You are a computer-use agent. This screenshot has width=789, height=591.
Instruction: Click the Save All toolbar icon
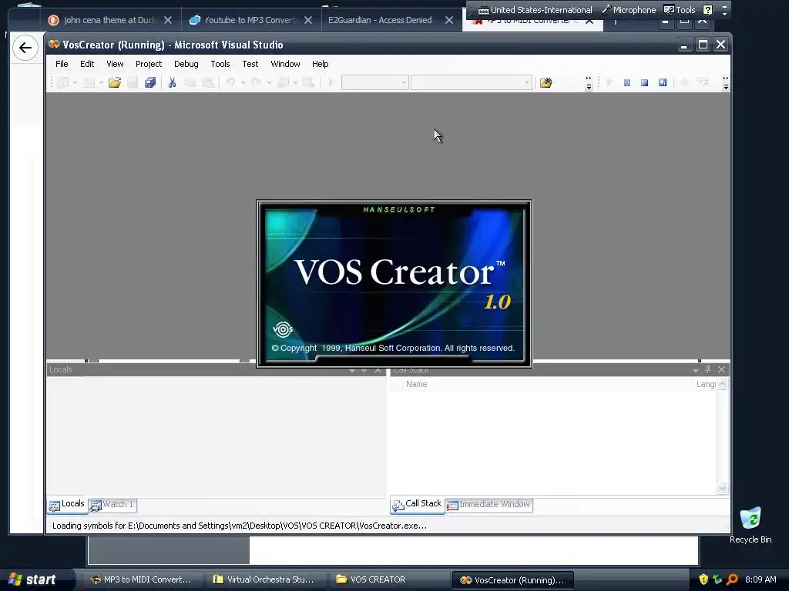tap(150, 82)
